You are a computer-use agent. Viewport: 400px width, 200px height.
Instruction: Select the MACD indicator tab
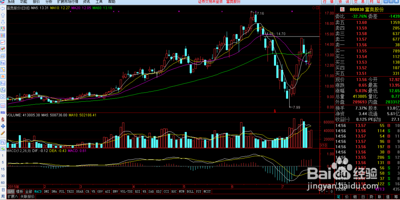tap(38, 191)
